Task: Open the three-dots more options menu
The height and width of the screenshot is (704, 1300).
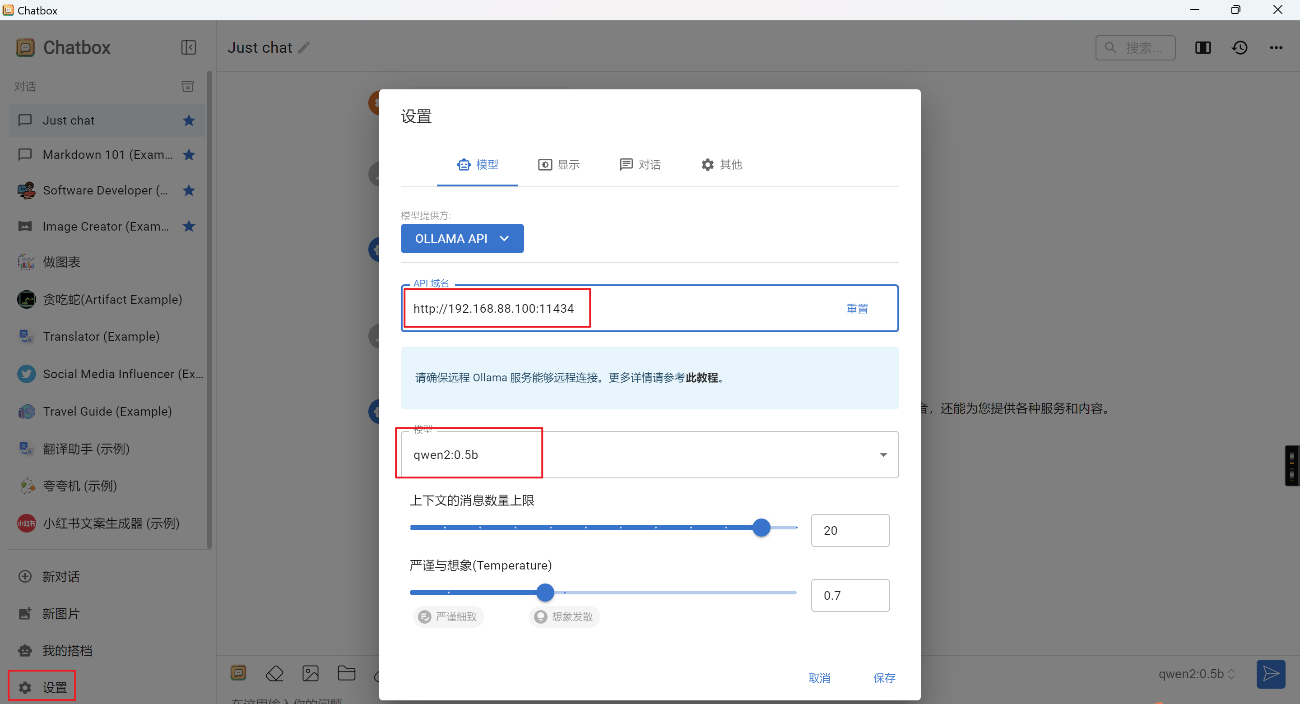Action: click(x=1276, y=47)
